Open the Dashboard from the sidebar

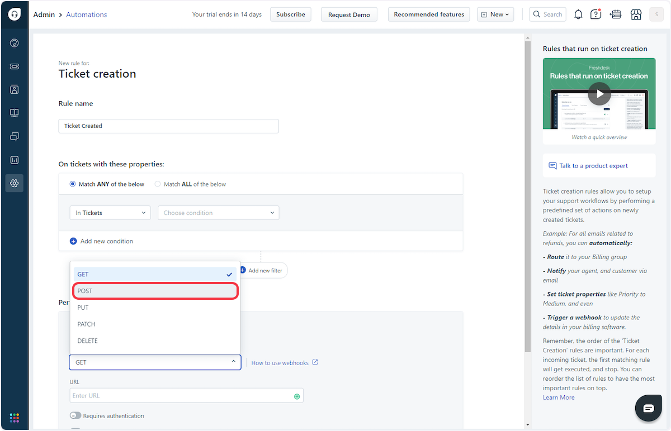tap(15, 43)
